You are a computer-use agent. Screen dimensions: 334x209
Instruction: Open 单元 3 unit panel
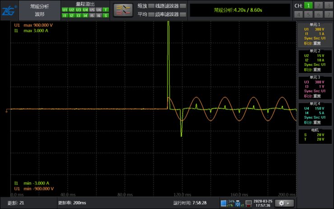315,88
